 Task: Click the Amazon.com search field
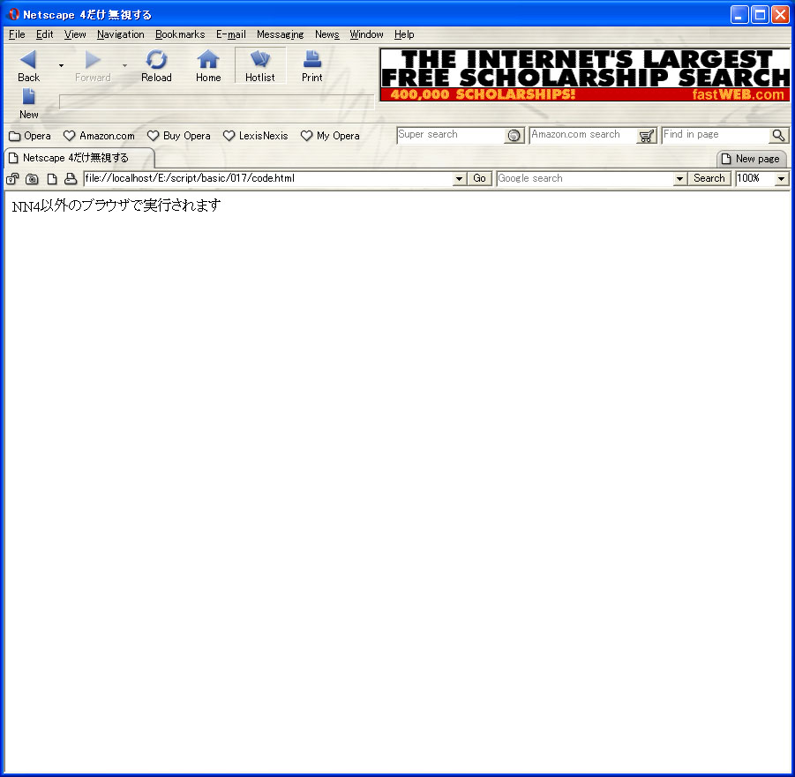tap(582, 135)
